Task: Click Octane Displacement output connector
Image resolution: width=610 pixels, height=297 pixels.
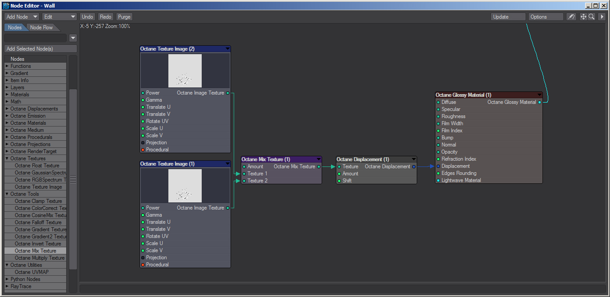Action: click(414, 166)
